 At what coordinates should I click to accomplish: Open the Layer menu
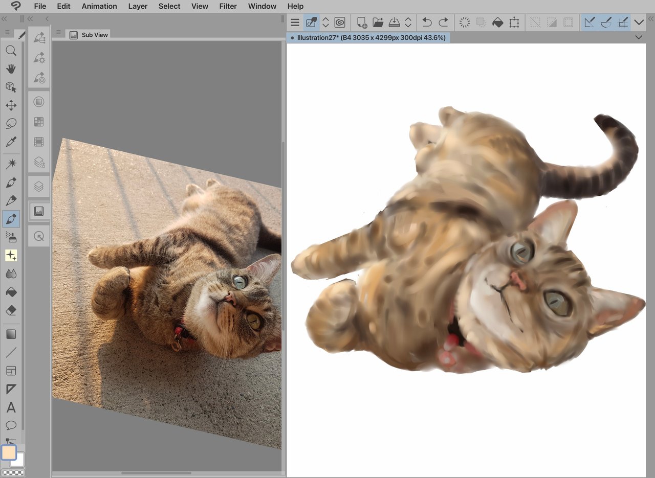138,6
